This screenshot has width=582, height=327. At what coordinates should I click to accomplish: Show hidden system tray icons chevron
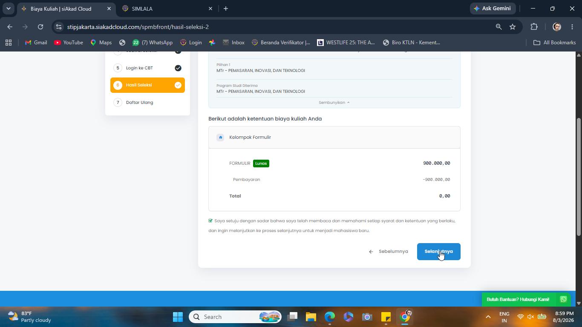pos(488,317)
